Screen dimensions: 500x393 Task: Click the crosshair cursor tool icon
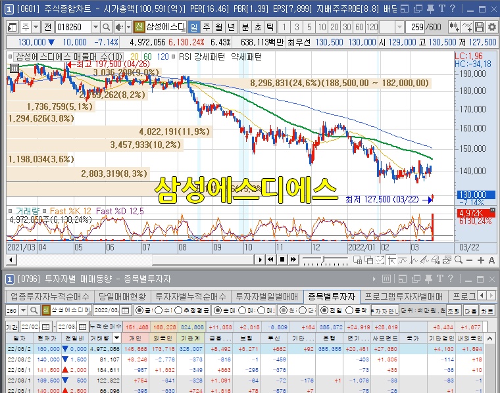(391, 260)
